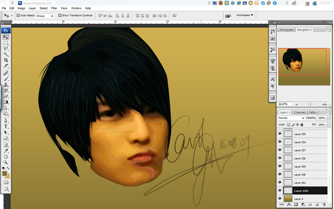Enable Show Transform Controls checkbox
Viewport: 334px width, 209px height.
pos(60,15)
